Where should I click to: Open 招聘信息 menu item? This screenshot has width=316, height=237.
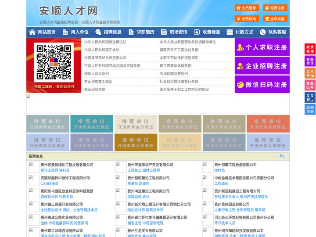(x=112, y=32)
